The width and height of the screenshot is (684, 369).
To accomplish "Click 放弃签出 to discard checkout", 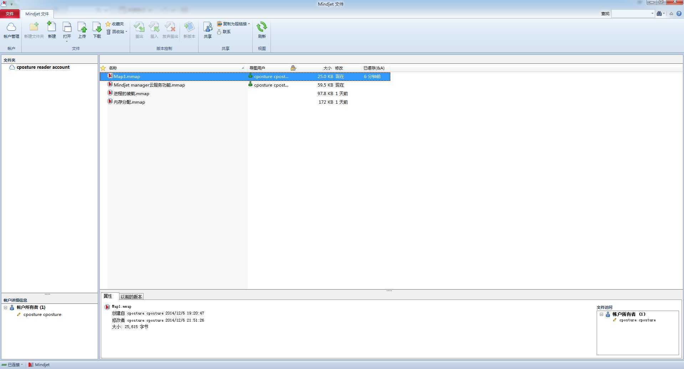I will 170,30.
